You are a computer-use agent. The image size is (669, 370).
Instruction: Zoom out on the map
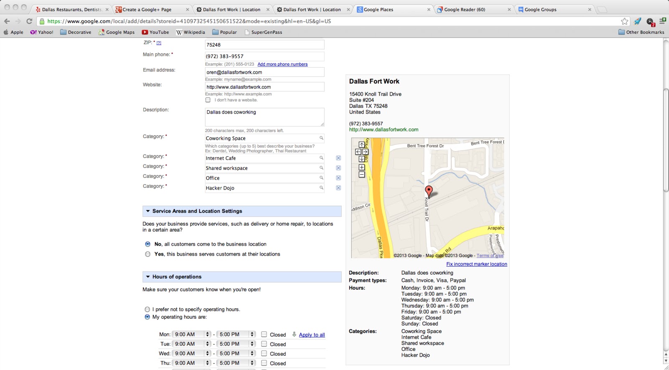click(x=362, y=175)
